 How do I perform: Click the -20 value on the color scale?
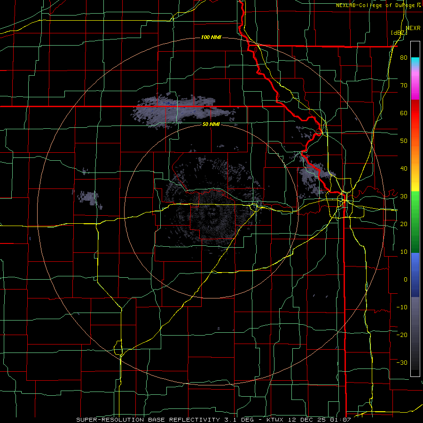click(402, 335)
